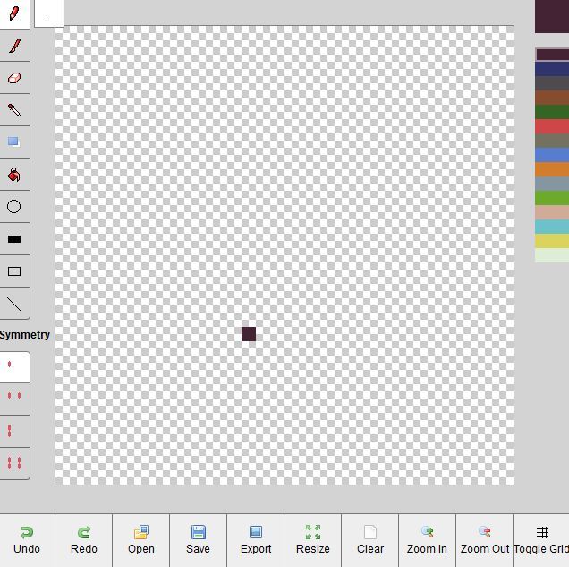The width and height of the screenshot is (569, 567).
Task: Click the Toggle Grid button
Action: pyautogui.click(x=541, y=540)
